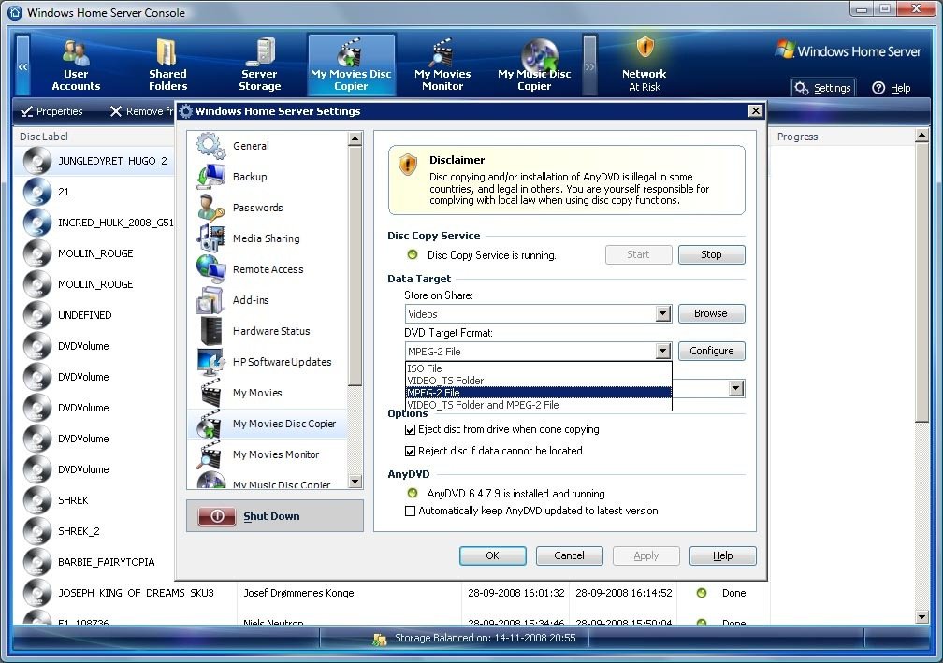Viewport: 943px width, 663px height.
Task: Click Help in settings dialog
Action: click(x=723, y=556)
